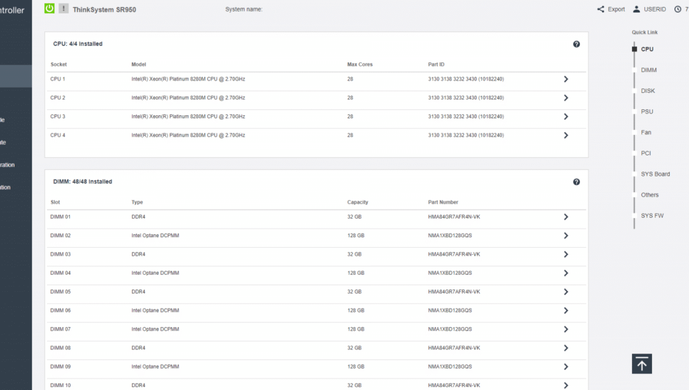Expand the DIMM 05 row details
689x390 pixels.
(x=566, y=292)
